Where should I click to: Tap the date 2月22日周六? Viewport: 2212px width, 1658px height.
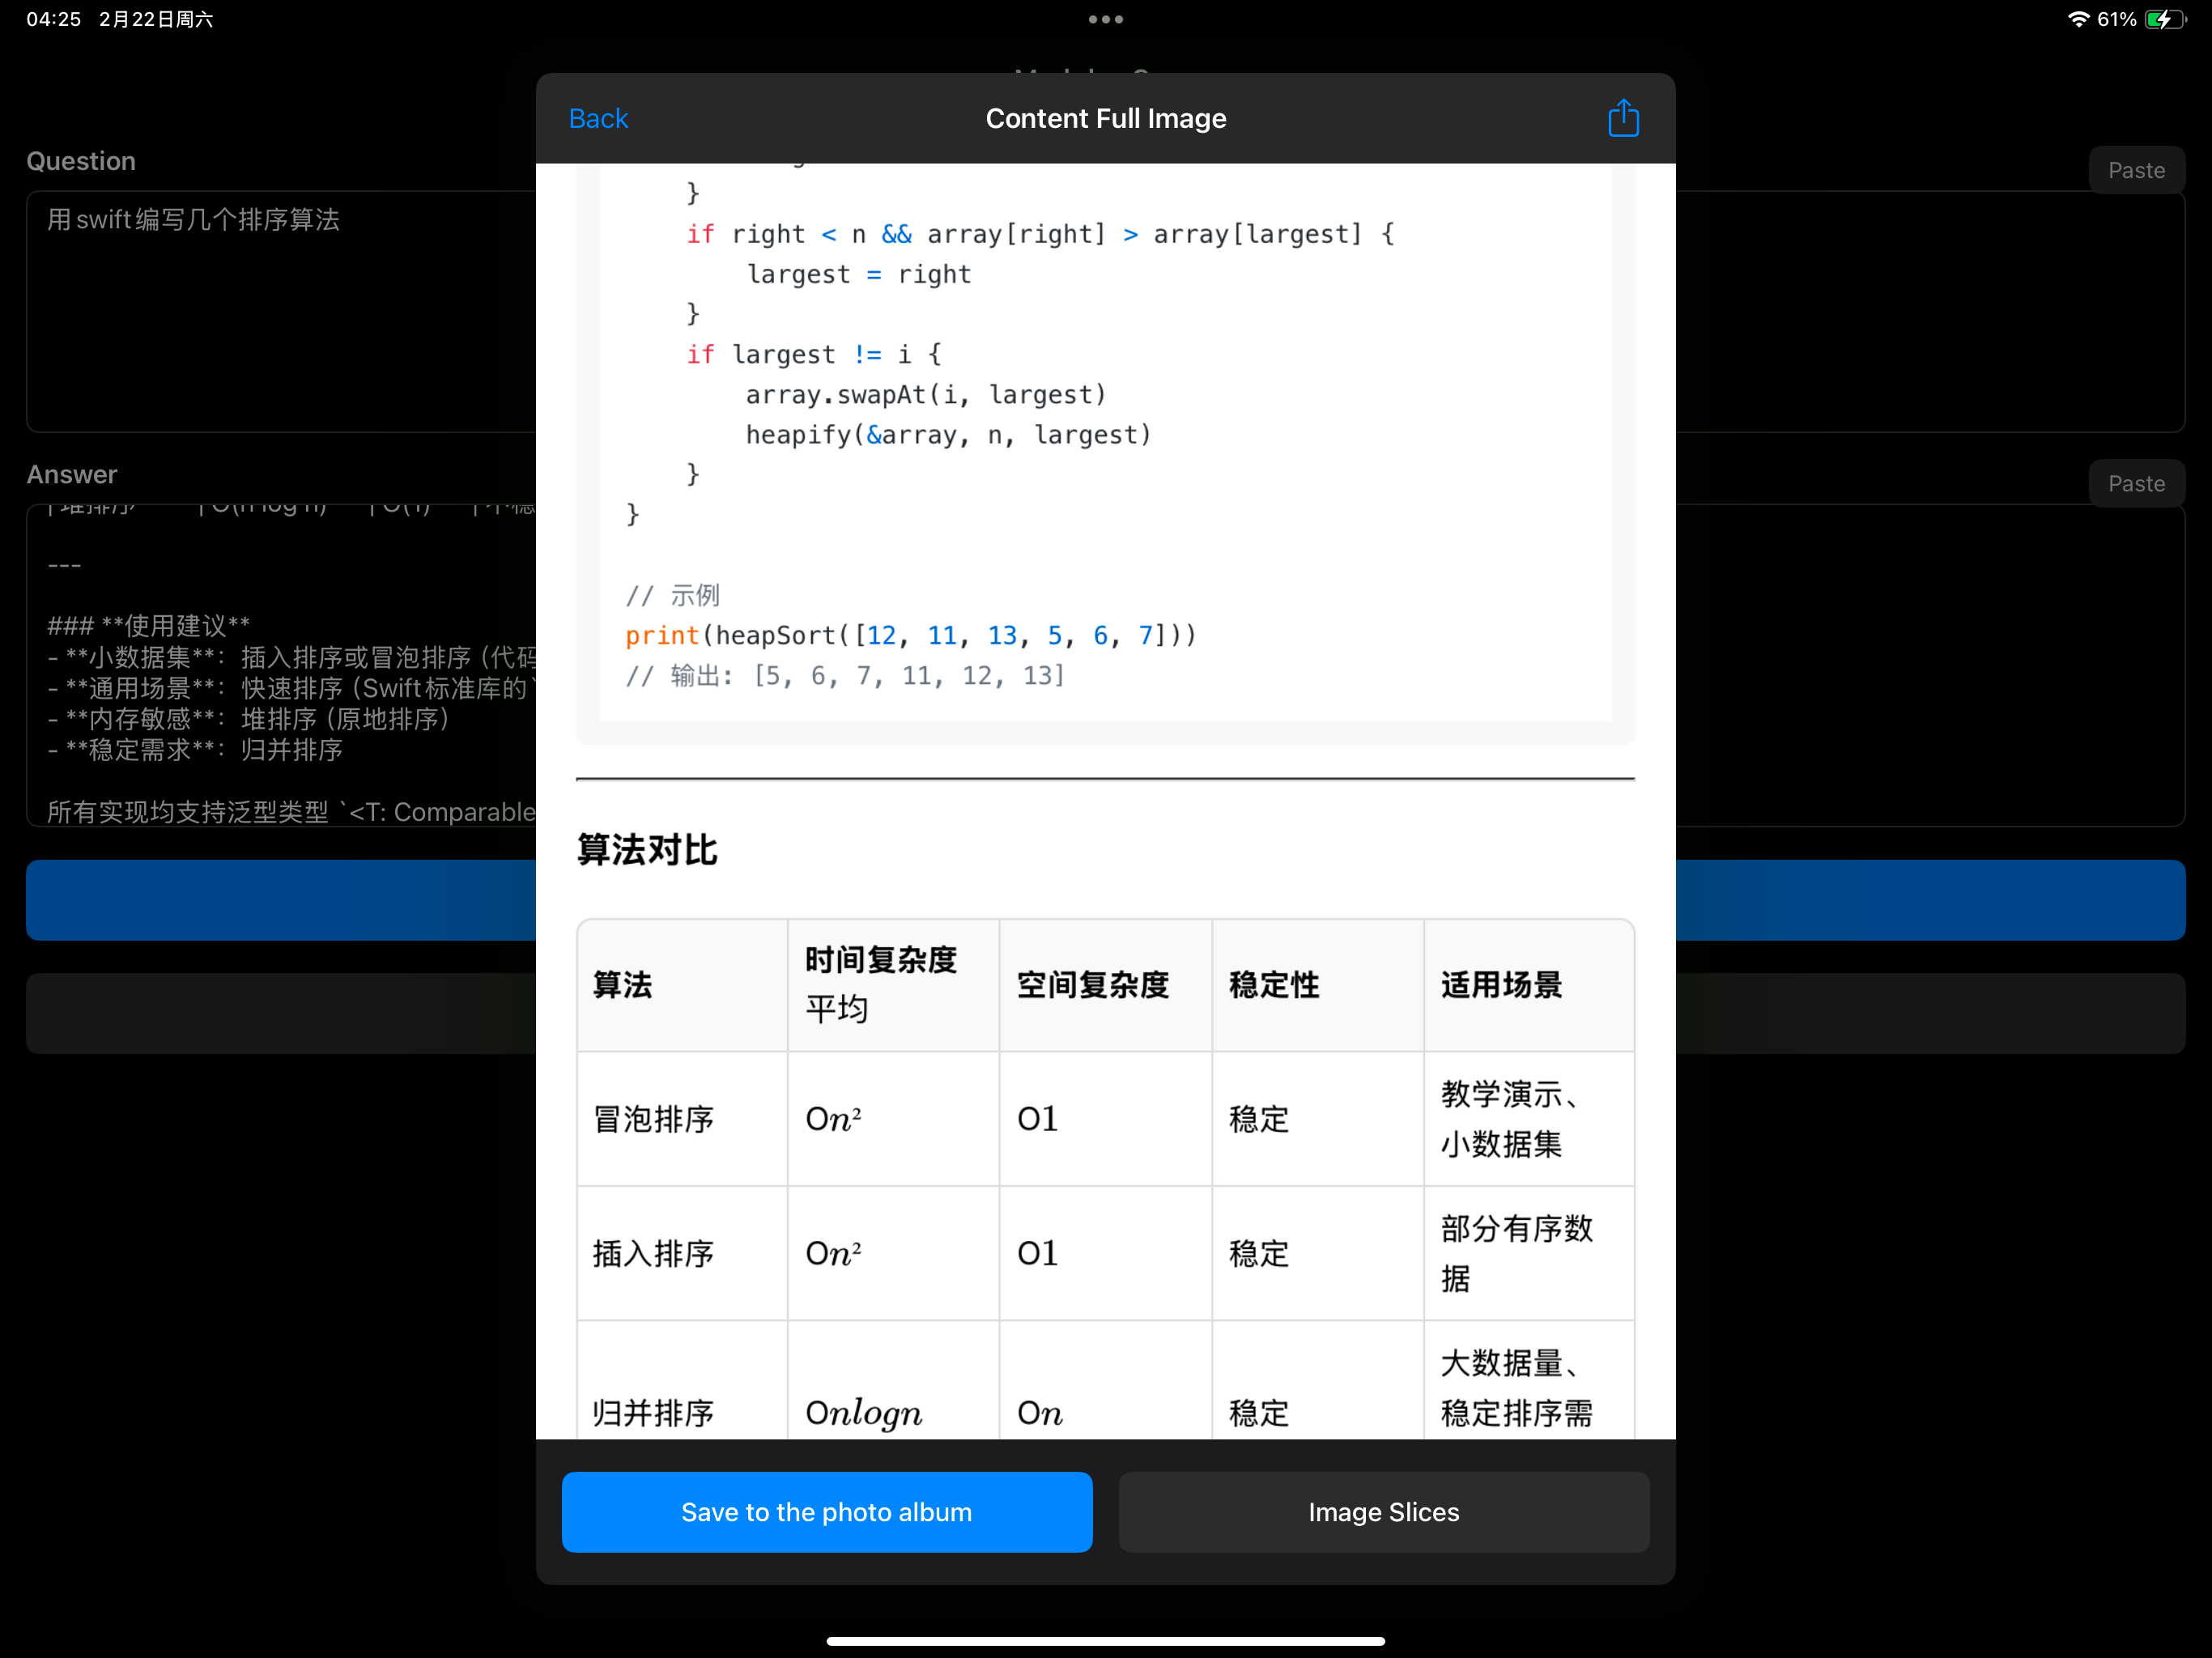pyautogui.click(x=156, y=19)
